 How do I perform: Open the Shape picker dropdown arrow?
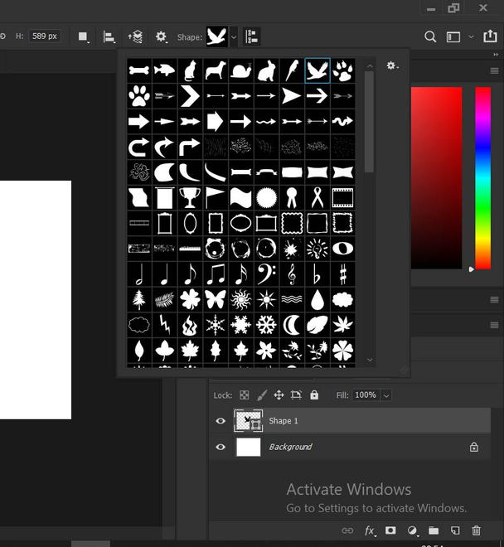coord(235,36)
